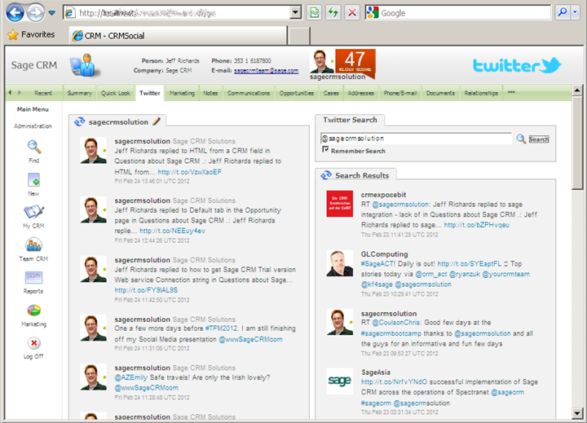The height and width of the screenshot is (423, 587).
Task: Select the CRM - CRMSocial browser tab
Action: pyautogui.click(x=178, y=36)
